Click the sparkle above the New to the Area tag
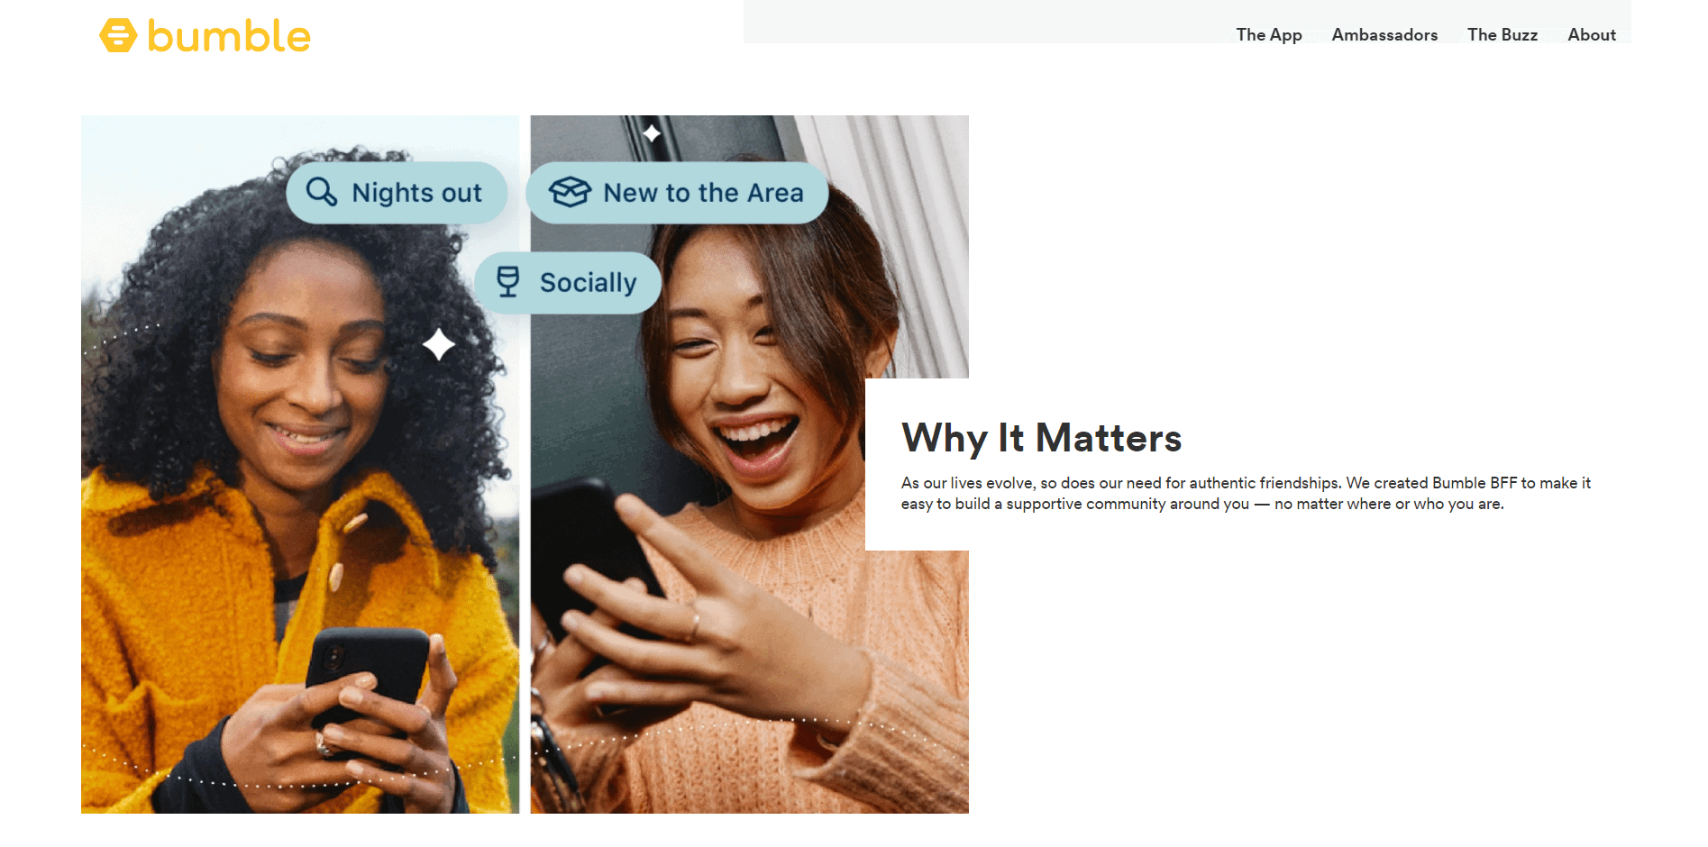1708x847 pixels. 652,133
